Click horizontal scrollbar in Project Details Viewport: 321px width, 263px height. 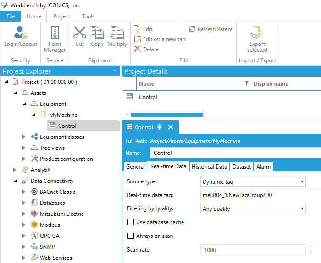pos(167,115)
